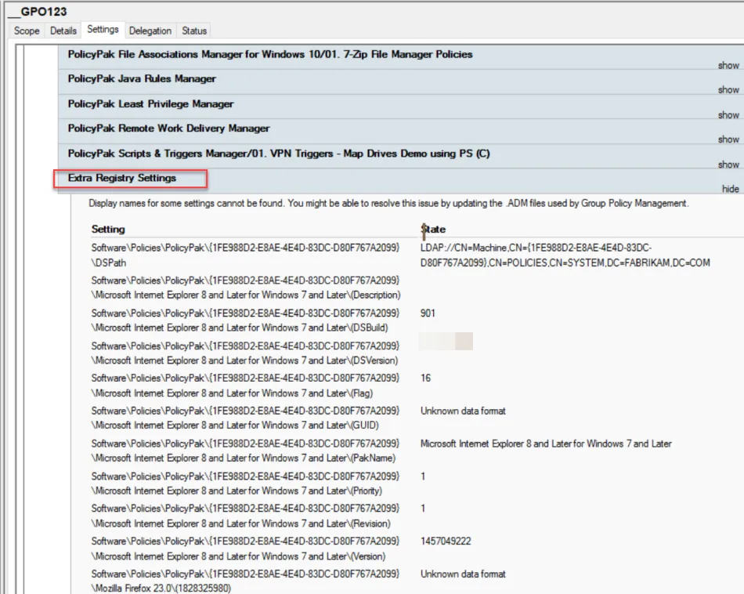Click the Setting column header
Viewport: 744px width, 594px height.
tap(108, 230)
